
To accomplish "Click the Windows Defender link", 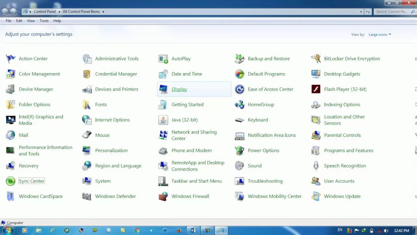I will point(116,196).
